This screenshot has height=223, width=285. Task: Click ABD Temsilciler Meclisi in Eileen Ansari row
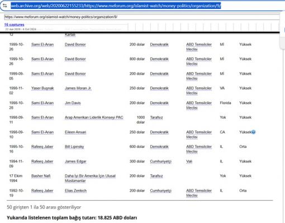(x=199, y=134)
